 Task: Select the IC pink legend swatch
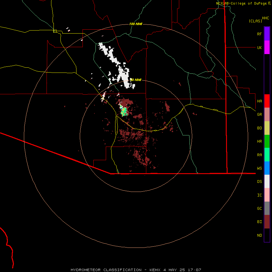coord(267,195)
